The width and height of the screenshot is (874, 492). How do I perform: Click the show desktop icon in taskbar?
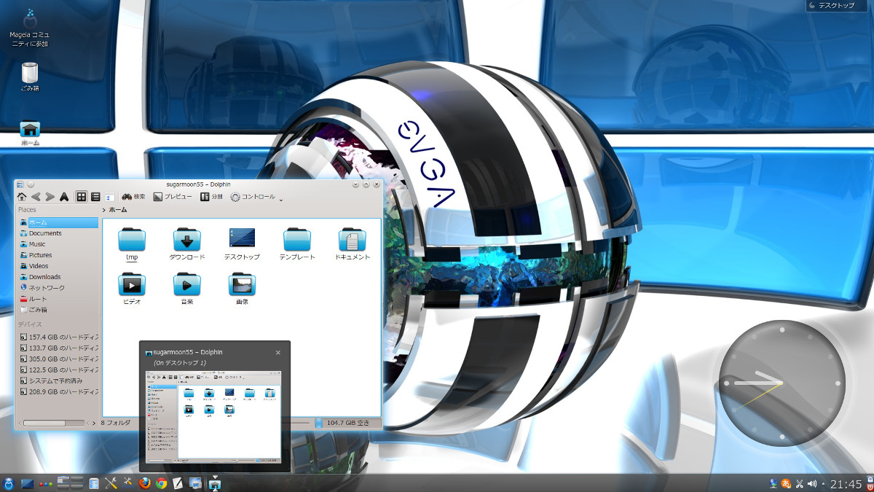(28, 483)
